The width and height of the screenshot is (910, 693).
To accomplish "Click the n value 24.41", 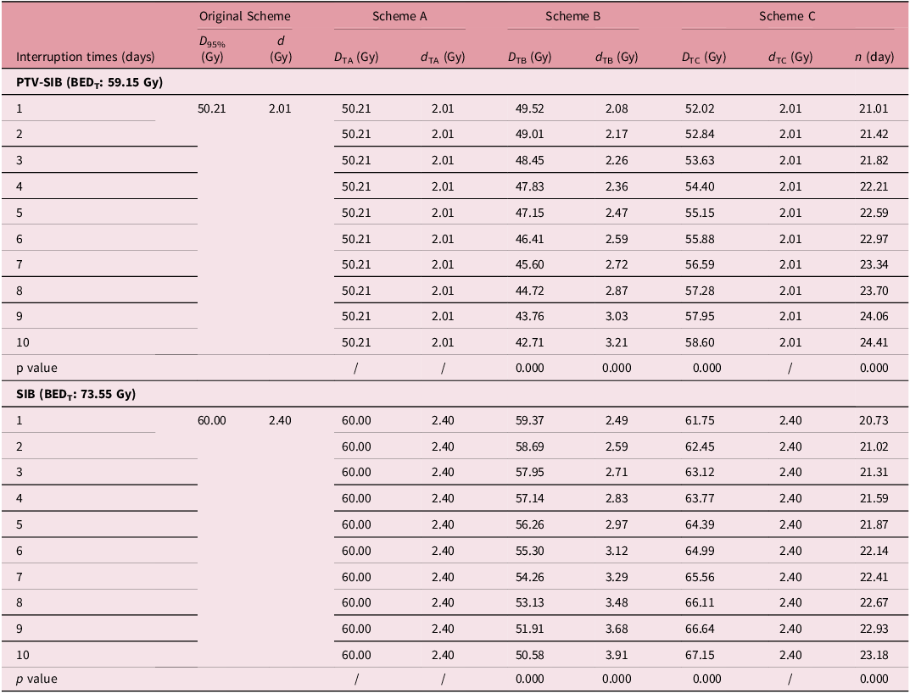I will 874,343.
